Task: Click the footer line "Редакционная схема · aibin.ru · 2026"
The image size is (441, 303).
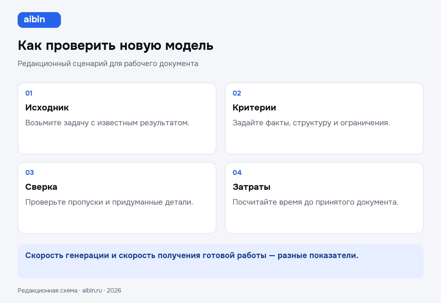Action: click(69, 291)
